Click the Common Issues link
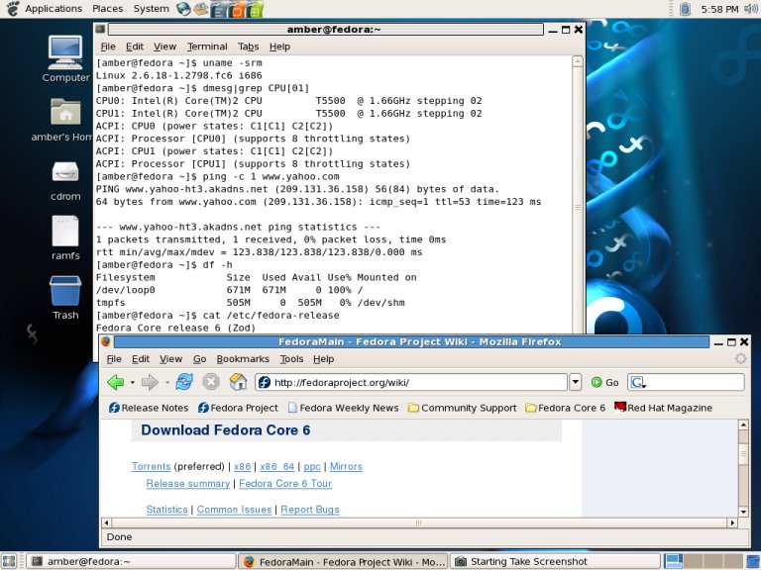 coord(234,510)
